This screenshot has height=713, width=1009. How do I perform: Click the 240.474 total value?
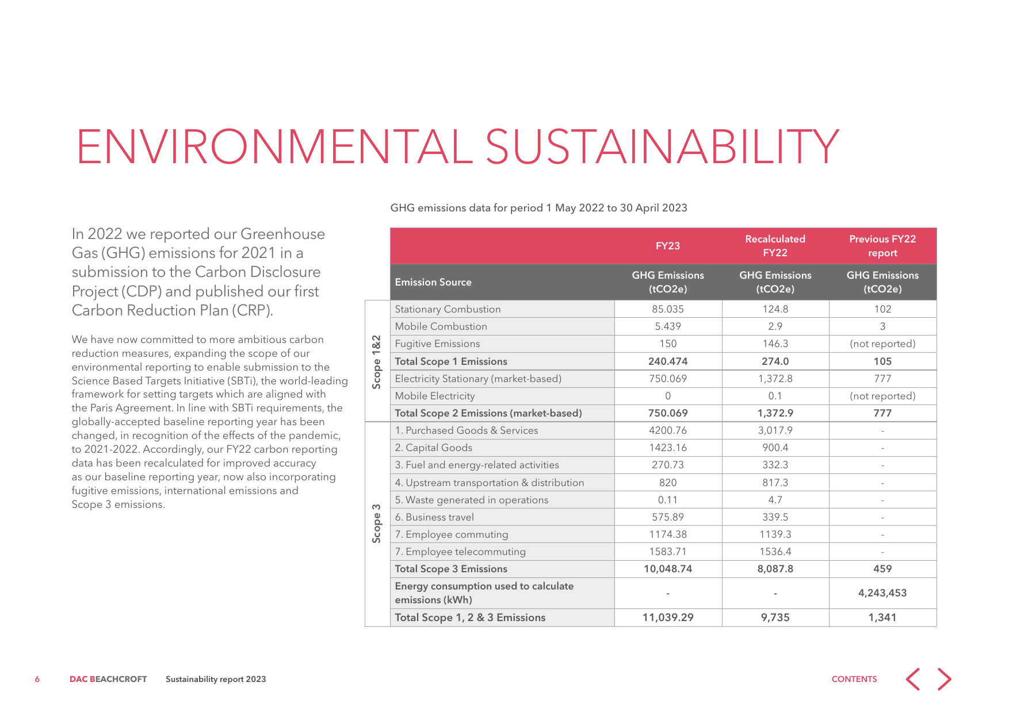(668, 361)
